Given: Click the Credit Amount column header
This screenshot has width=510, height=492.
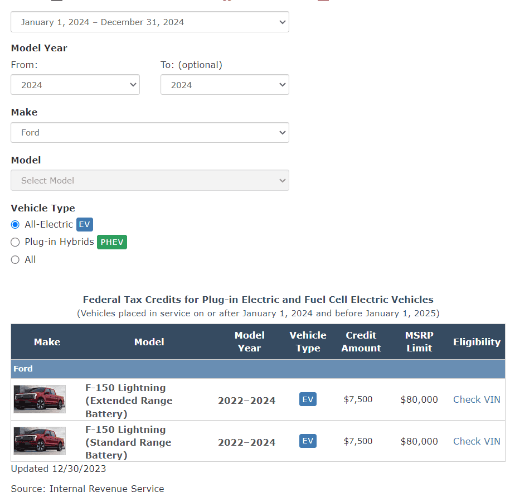Looking at the screenshot, I should pos(361,341).
